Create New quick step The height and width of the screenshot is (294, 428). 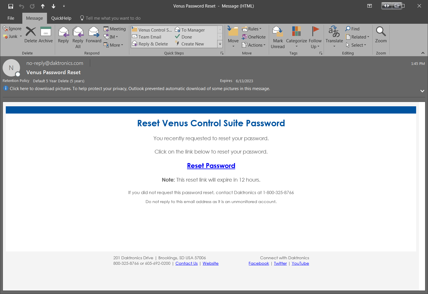point(189,44)
